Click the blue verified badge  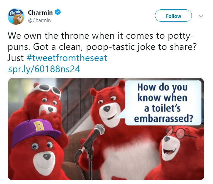coord(58,13)
